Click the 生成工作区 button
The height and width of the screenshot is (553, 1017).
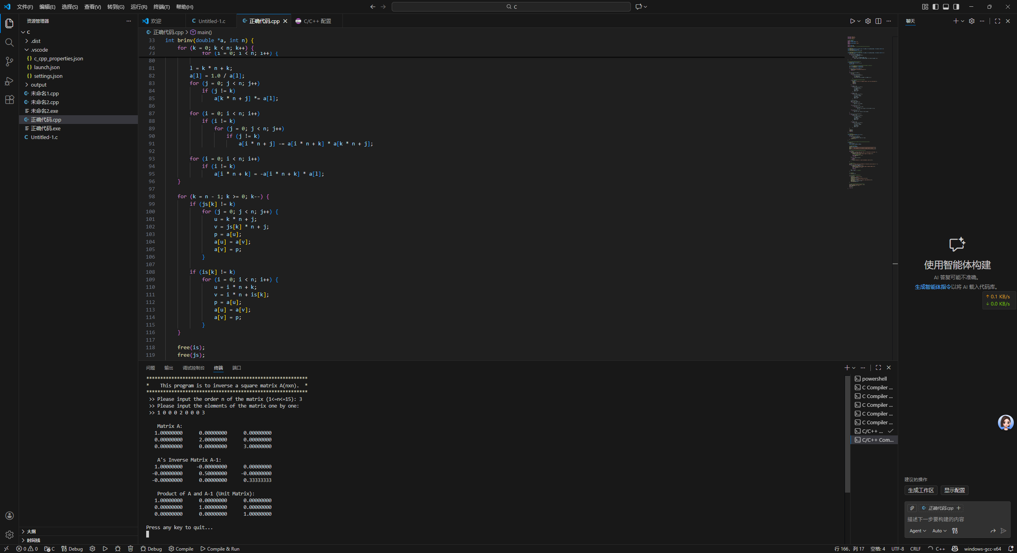(x=920, y=490)
